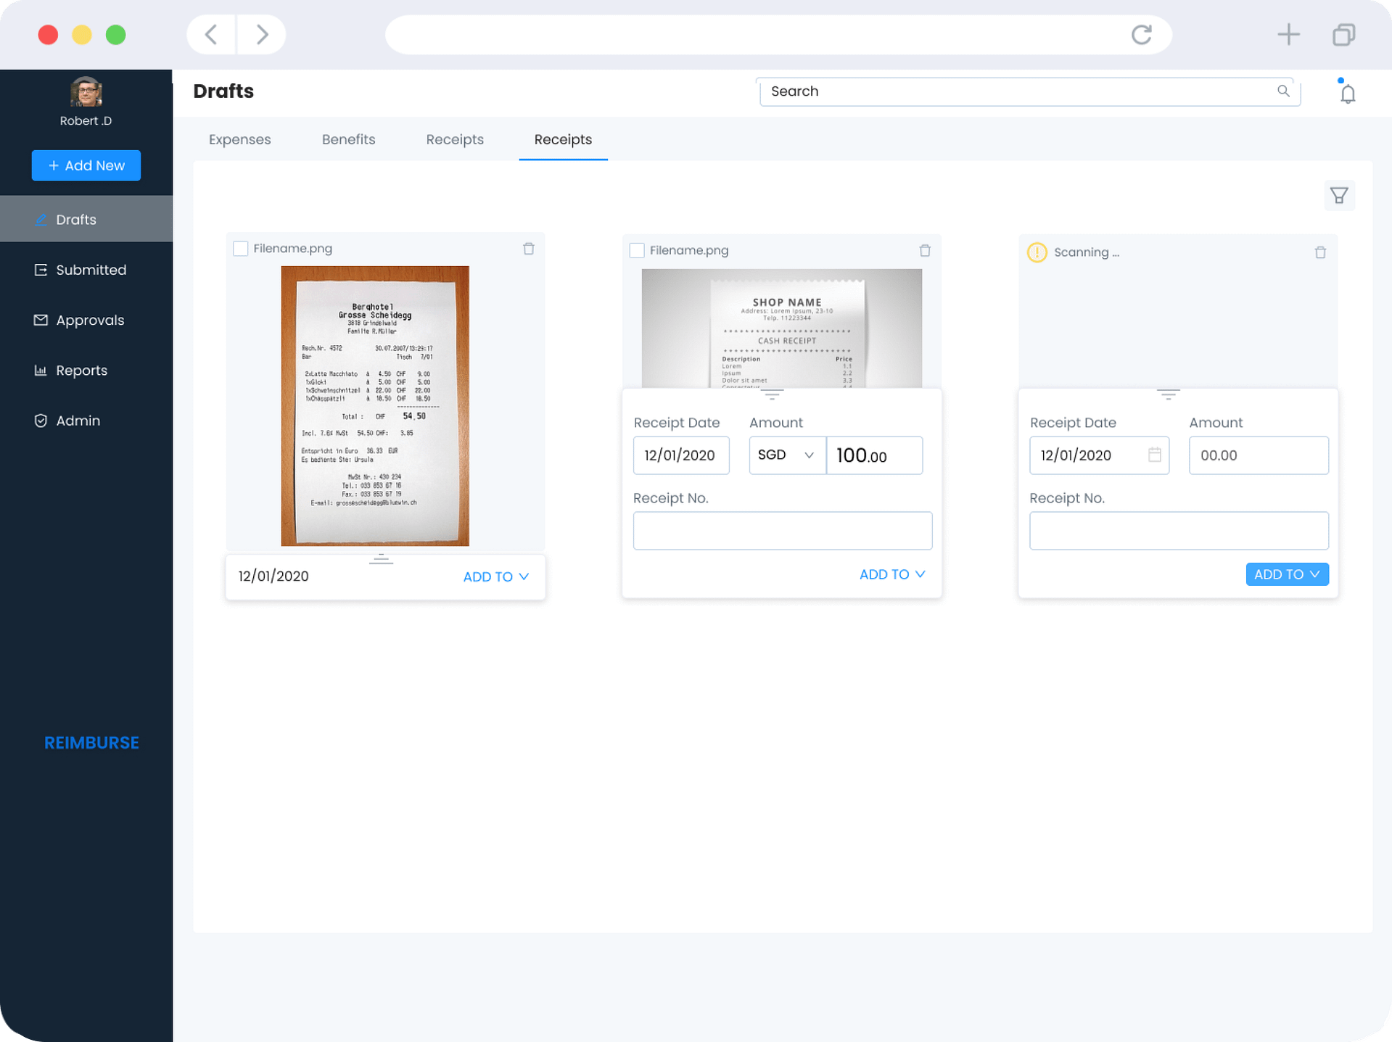This screenshot has height=1042, width=1392.
Task: Open the SGD currency dropdown
Action: pyautogui.click(x=786, y=455)
